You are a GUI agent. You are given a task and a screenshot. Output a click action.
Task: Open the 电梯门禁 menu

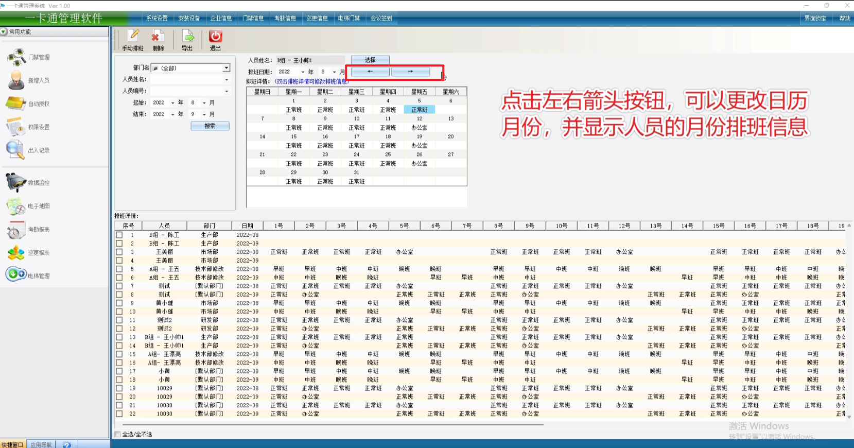tap(349, 18)
